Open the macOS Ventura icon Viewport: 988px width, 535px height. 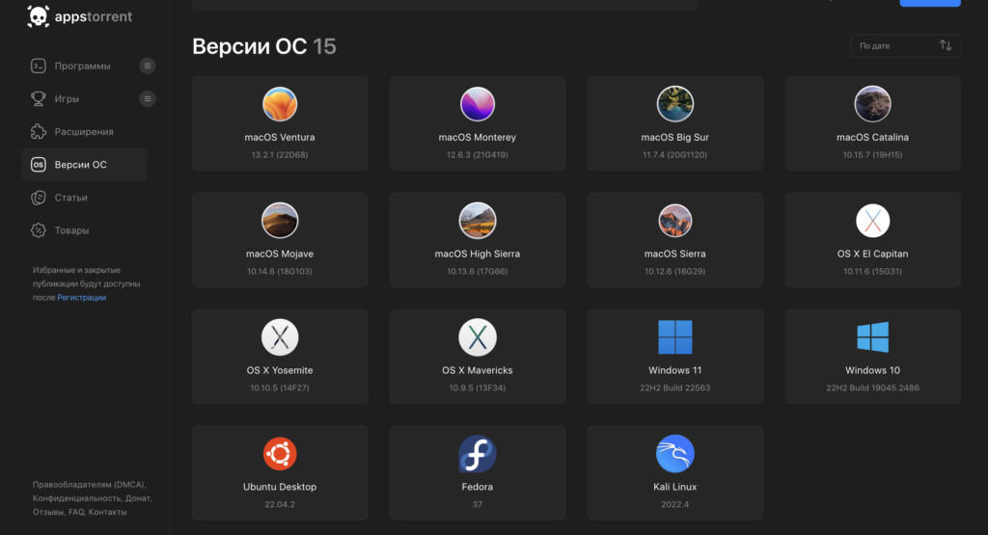click(280, 104)
